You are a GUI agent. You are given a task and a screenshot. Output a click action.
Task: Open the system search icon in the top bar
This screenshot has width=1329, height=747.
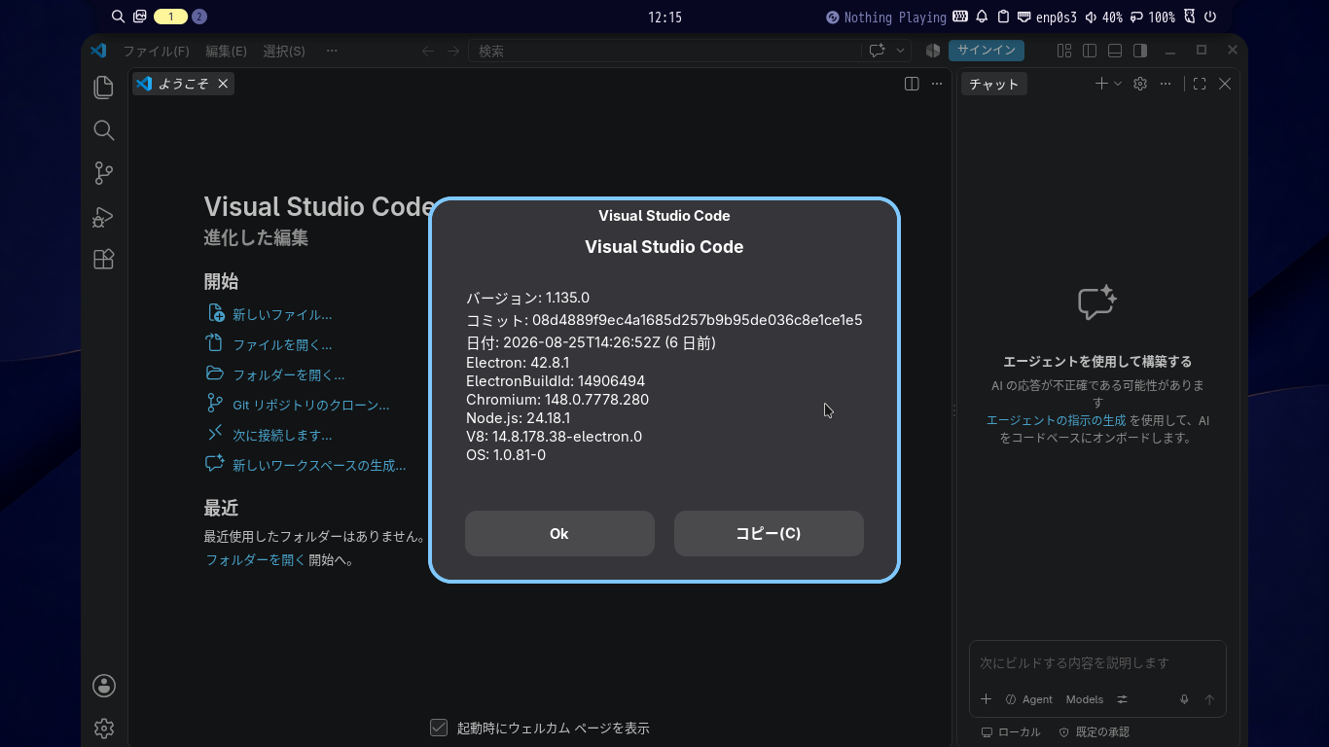119,17
